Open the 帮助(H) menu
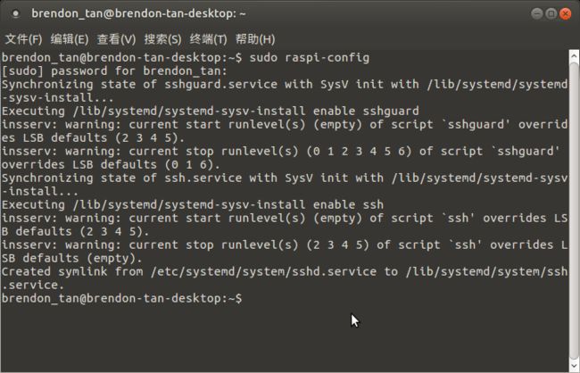This screenshot has width=580, height=373. (255, 39)
